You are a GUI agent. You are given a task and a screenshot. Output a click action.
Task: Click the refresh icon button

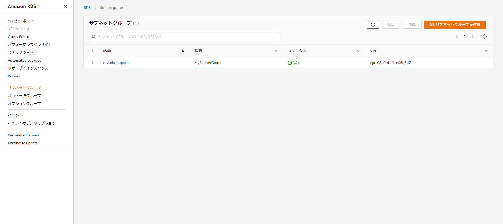click(373, 25)
